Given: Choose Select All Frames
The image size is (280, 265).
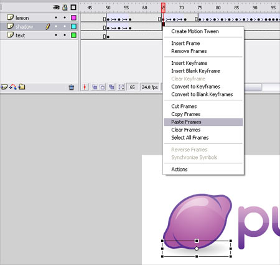Looking at the screenshot, I should (x=190, y=138).
